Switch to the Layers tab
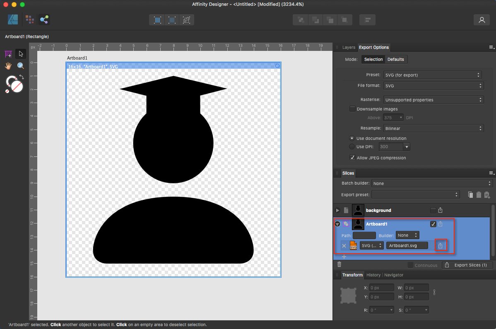The height and width of the screenshot is (329, 496). pyautogui.click(x=349, y=48)
